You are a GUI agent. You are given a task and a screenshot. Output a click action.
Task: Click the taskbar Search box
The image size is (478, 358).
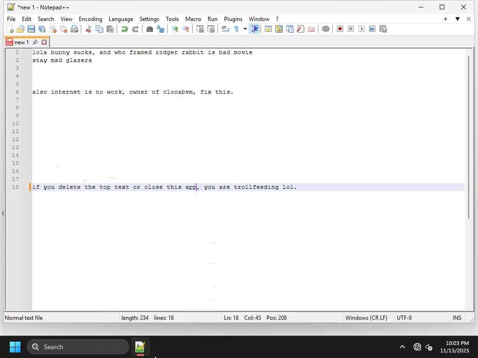(78, 347)
